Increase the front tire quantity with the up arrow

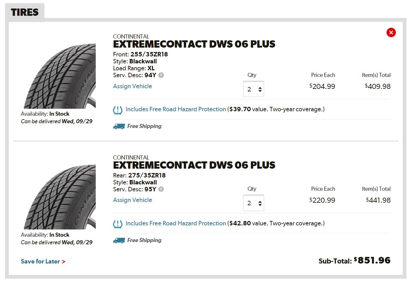coord(260,88)
